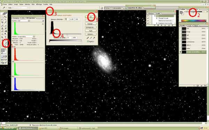This screenshot has height=130, width=209.
Task: Open the Couche dropdown in Histogramme panel
Action: pos(23,21)
